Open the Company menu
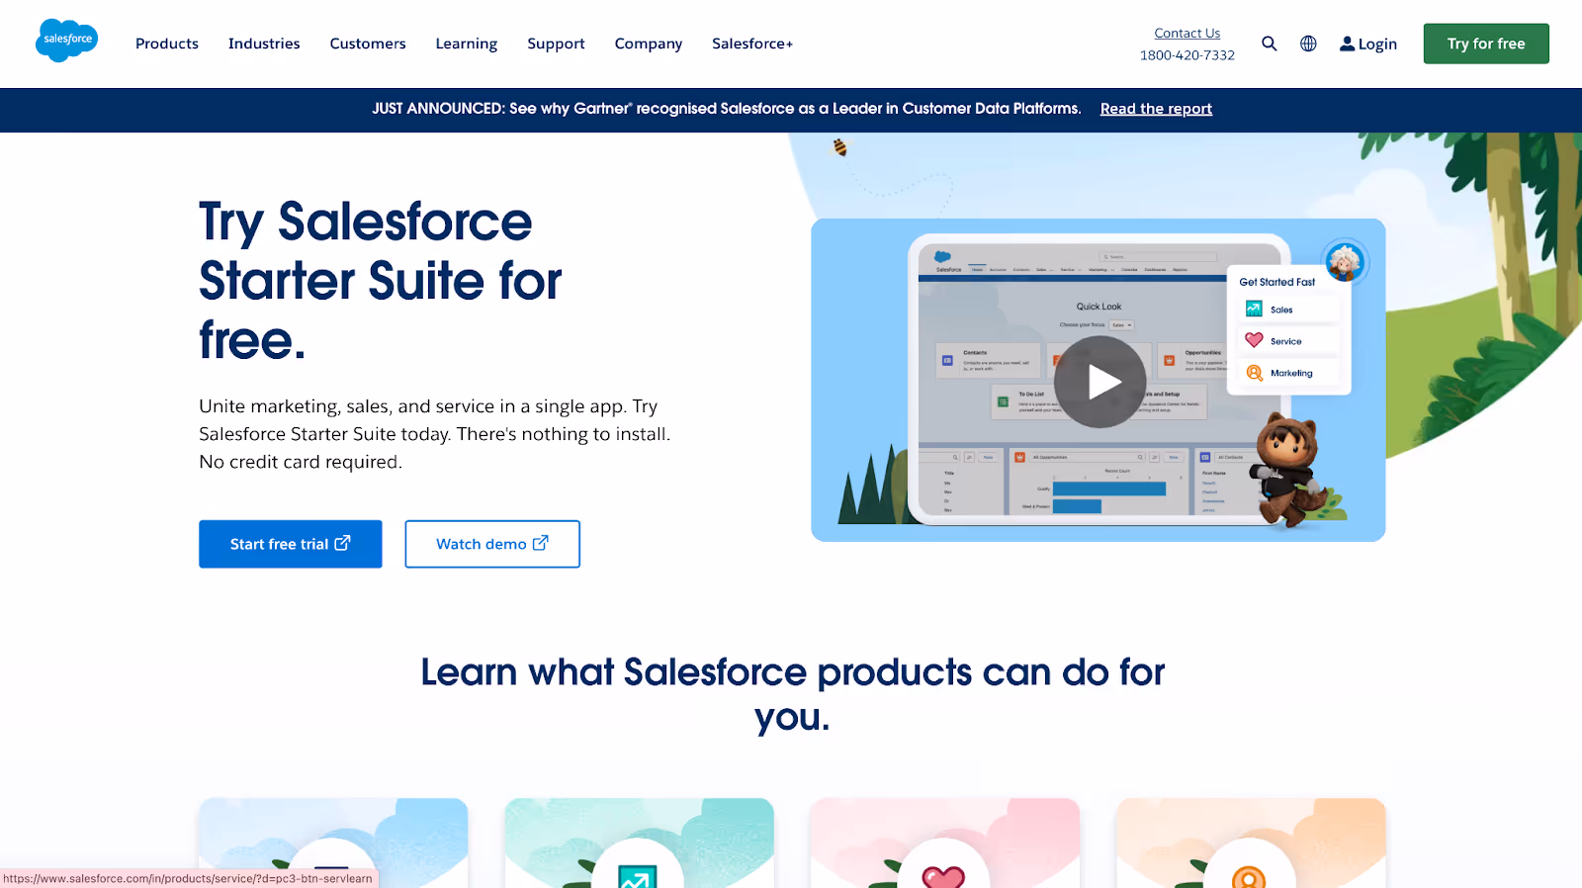The width and height of the screenshot is (1582, 888). point(649,44)
